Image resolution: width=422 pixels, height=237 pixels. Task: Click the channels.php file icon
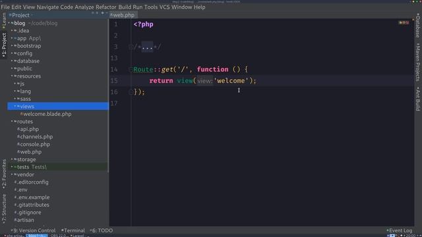pos(18,136)
